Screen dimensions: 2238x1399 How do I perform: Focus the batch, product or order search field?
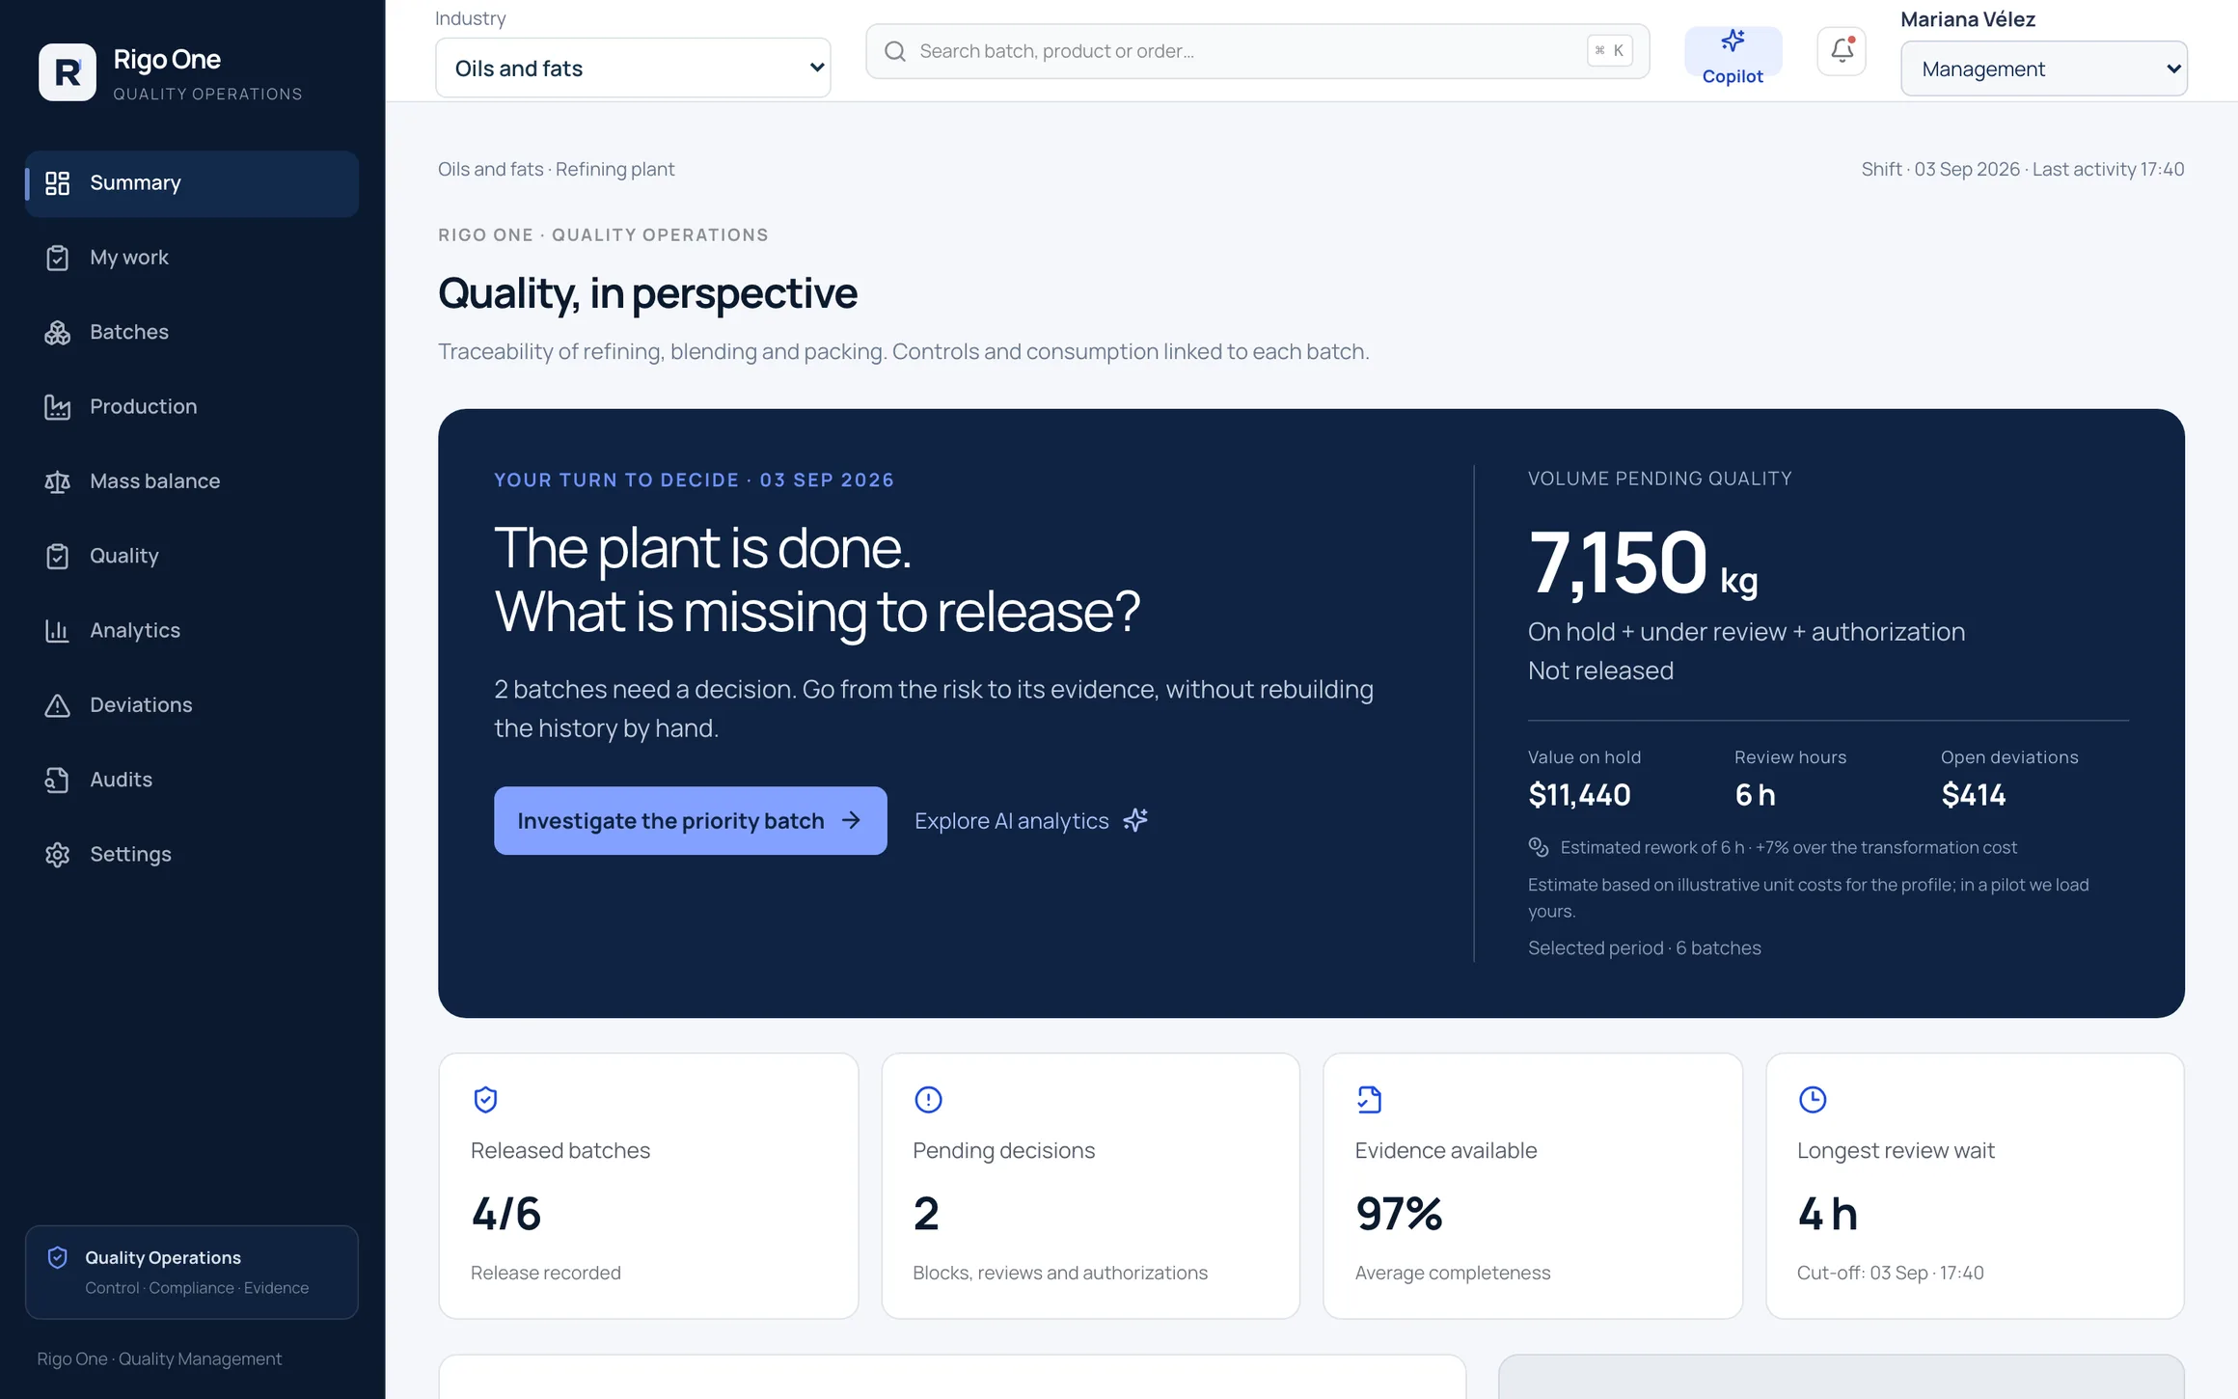[1257, 51]
